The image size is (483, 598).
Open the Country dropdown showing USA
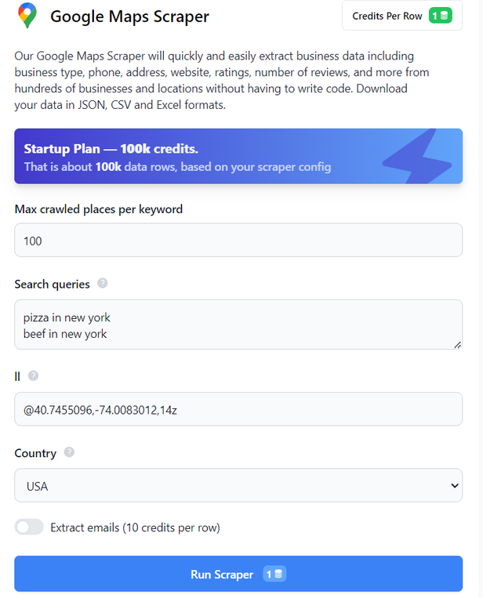[x=238, y=486]
